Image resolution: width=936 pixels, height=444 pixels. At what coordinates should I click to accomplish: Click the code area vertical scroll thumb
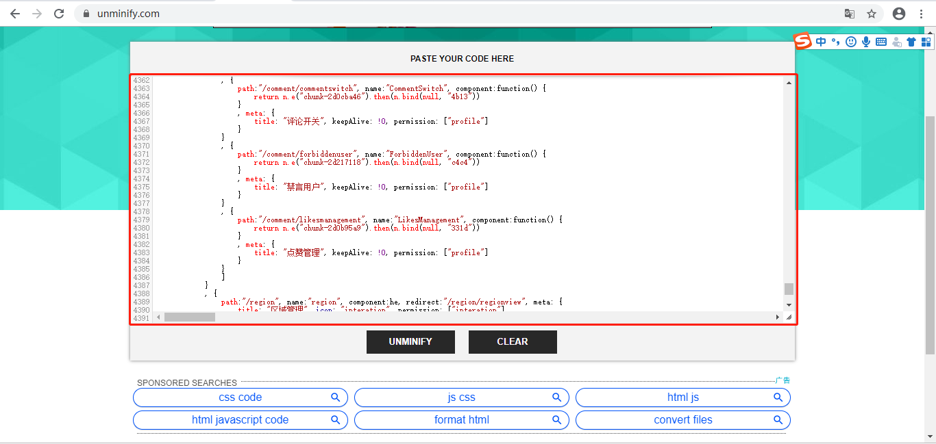(x=789, y=289)
